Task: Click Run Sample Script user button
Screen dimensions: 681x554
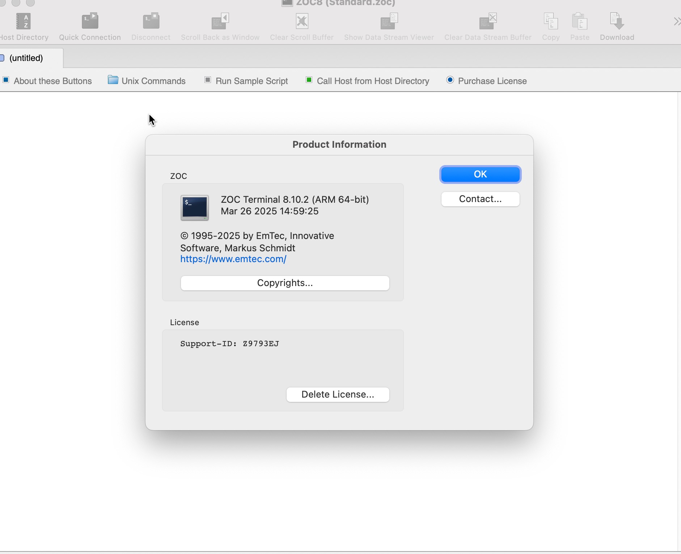Action: tap(246, 81)
